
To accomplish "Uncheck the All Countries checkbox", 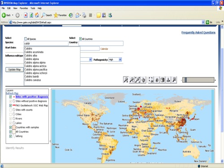I will click(x=80, y=39).
